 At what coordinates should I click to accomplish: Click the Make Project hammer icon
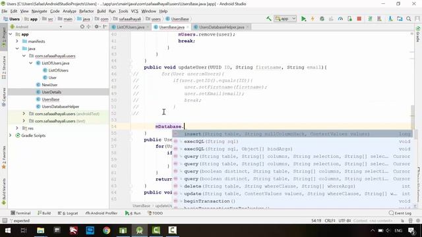tap(268, 18)
